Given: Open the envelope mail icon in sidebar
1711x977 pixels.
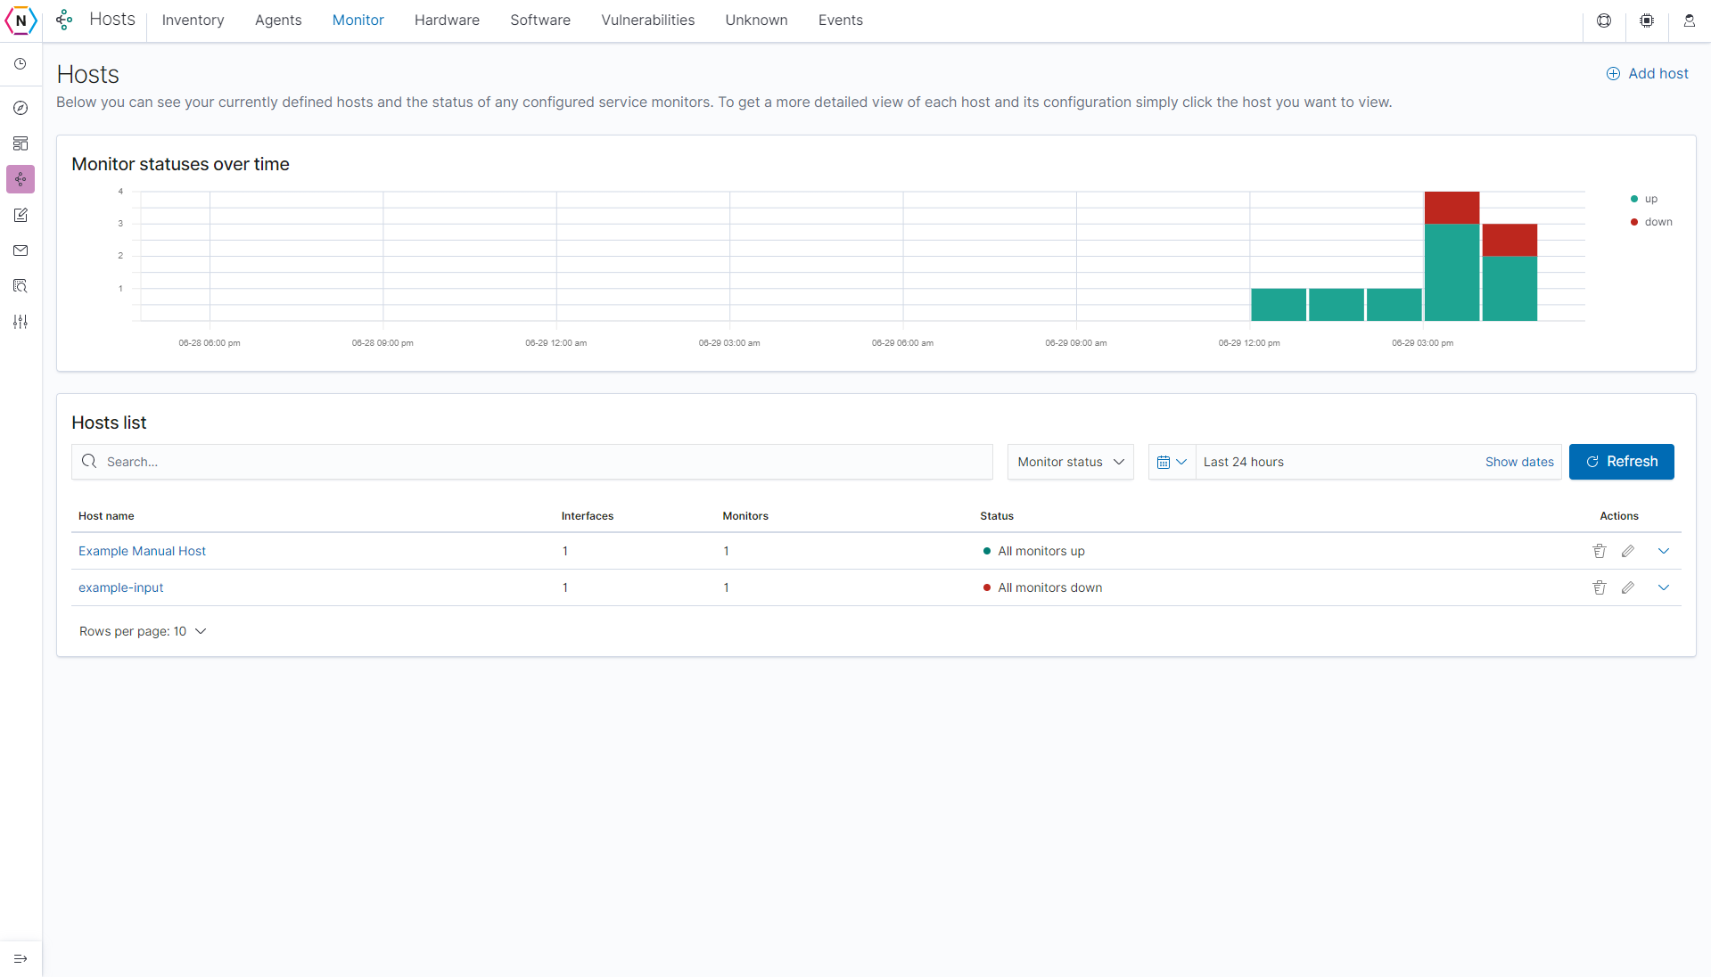Looking at the screenshot, I should pos(21,250).
